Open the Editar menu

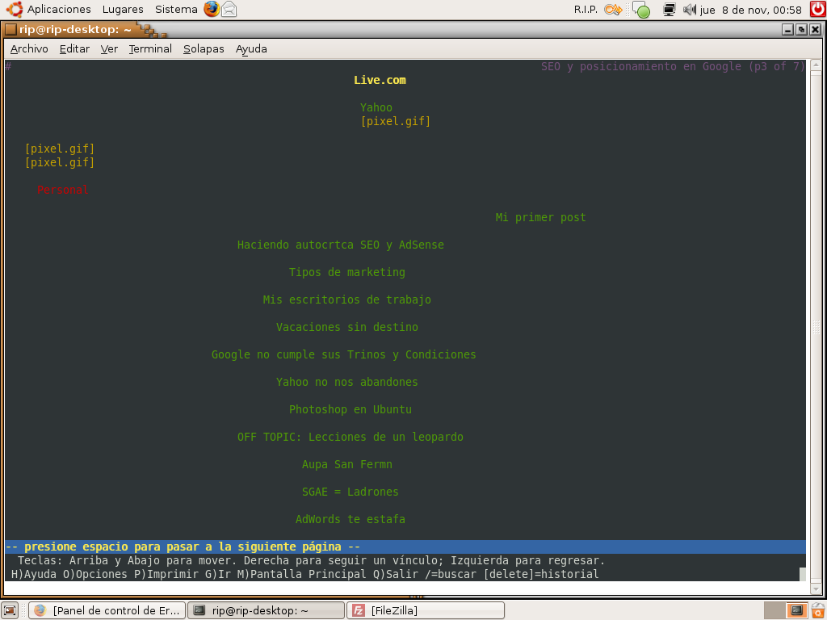pos(74,49)
